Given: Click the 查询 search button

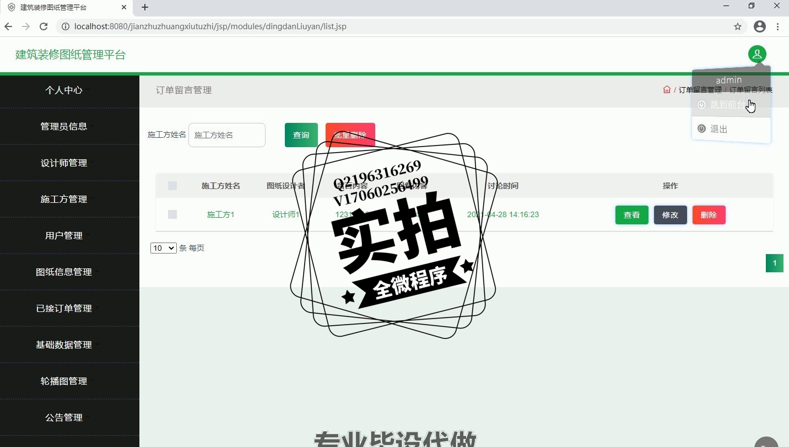Looking at the screenshot, I should pyautogui.click(x=301, y=135).
